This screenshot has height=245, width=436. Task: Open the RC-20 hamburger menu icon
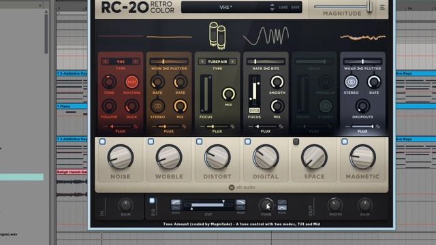coord(382,7)
